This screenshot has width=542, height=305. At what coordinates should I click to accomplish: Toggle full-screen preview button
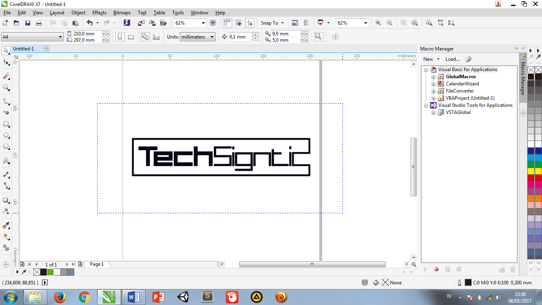[213, 23]
